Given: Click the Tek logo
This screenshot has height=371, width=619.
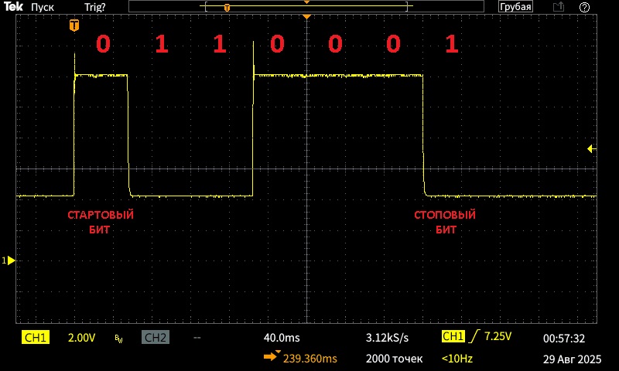Looking at the screenshot, I should pyautogui.click(x=13, y=7).
